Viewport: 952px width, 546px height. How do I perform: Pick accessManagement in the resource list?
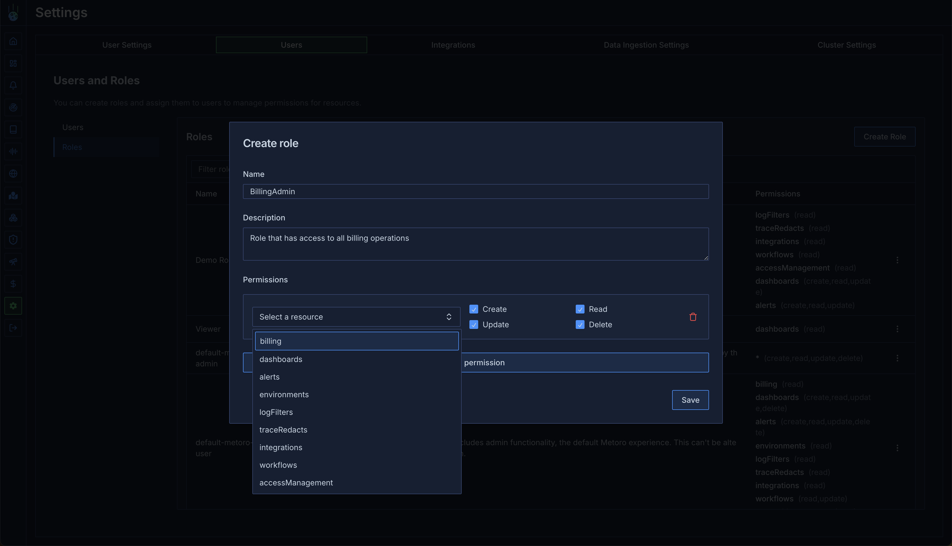(x=296, y=483)
